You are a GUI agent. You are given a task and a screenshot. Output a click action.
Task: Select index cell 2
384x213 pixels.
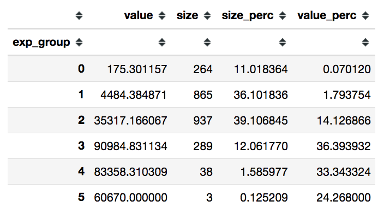pos(81,120)
